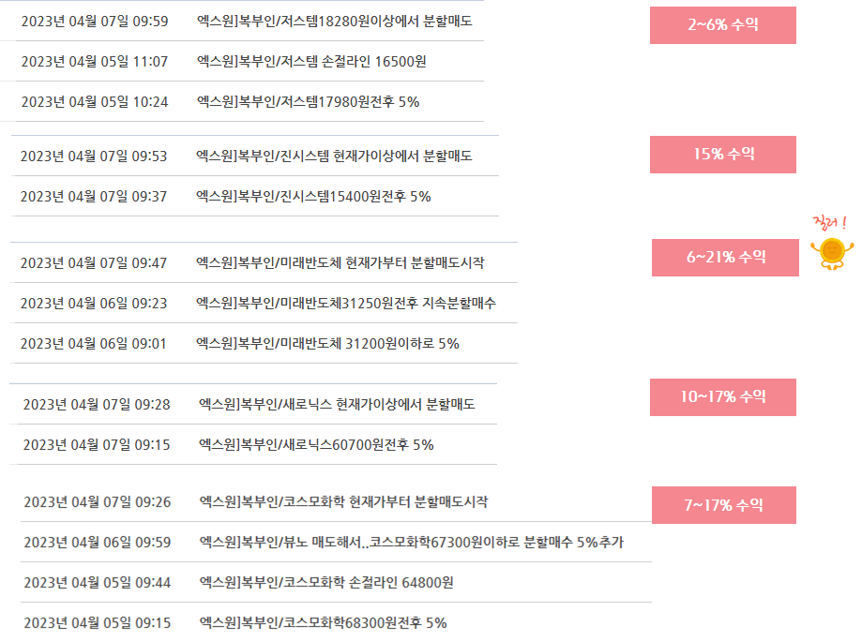This screenshot has width=862, height=641.
Task: Open 미래반도체31250원전후 지속분할매수 message
Action: point(346,304)
